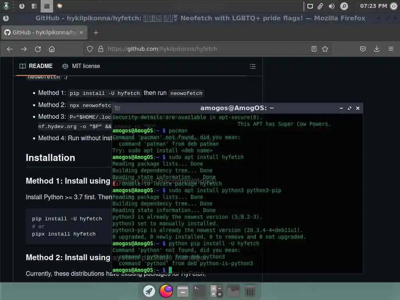The height and width of the screenshot is (300, 400).
Task: Click 'pip install -U hyfetch' code block
Action: tap(67, 219)
